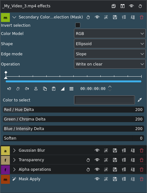Open presets for Secondary Color Selection effect
The image size is (147, 193).
coord(106,17)
